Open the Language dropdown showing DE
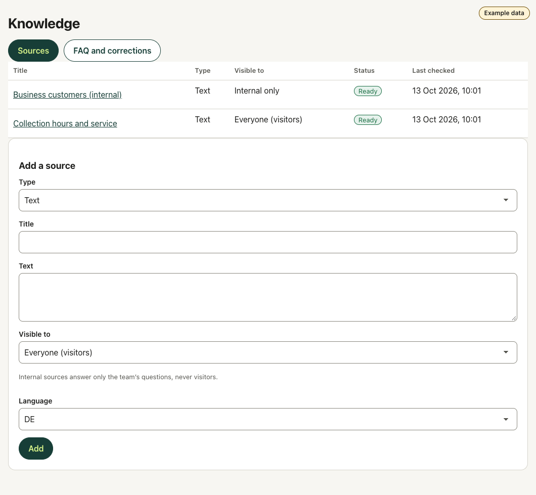Viewport: 536px width, 495px height. click(267, 419)
